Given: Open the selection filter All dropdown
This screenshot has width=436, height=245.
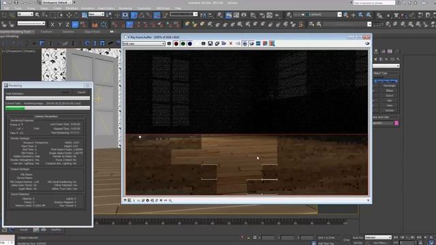Looking at the screenshot, I should [25, 14].
